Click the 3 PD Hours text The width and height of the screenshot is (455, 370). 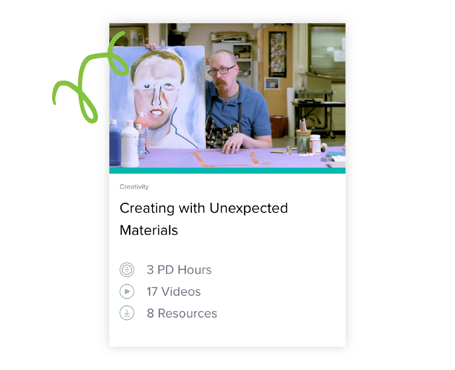(179, 270)
